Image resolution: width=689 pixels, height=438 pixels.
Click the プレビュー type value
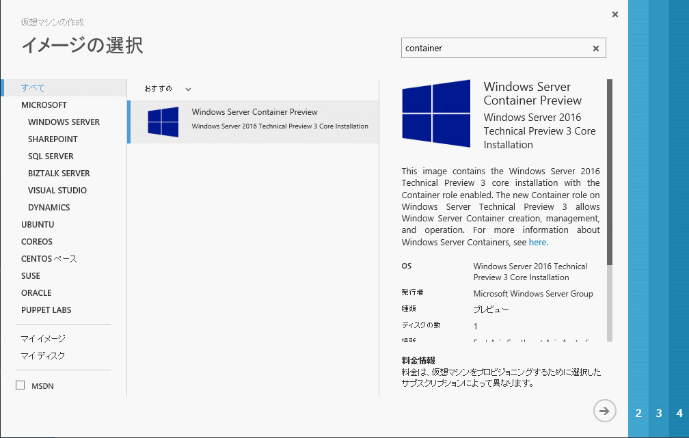491,310
